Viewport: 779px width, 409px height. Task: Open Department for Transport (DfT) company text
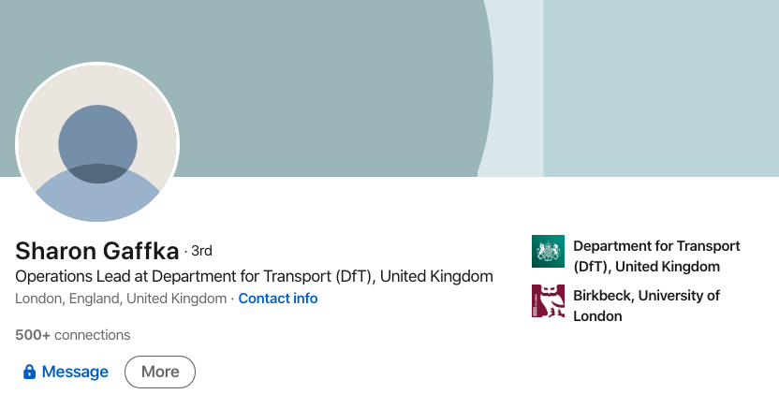point(656,256)
